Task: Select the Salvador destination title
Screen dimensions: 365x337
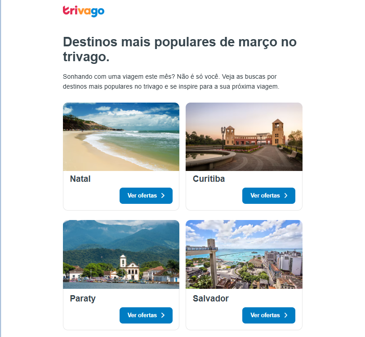Action: 211,299
